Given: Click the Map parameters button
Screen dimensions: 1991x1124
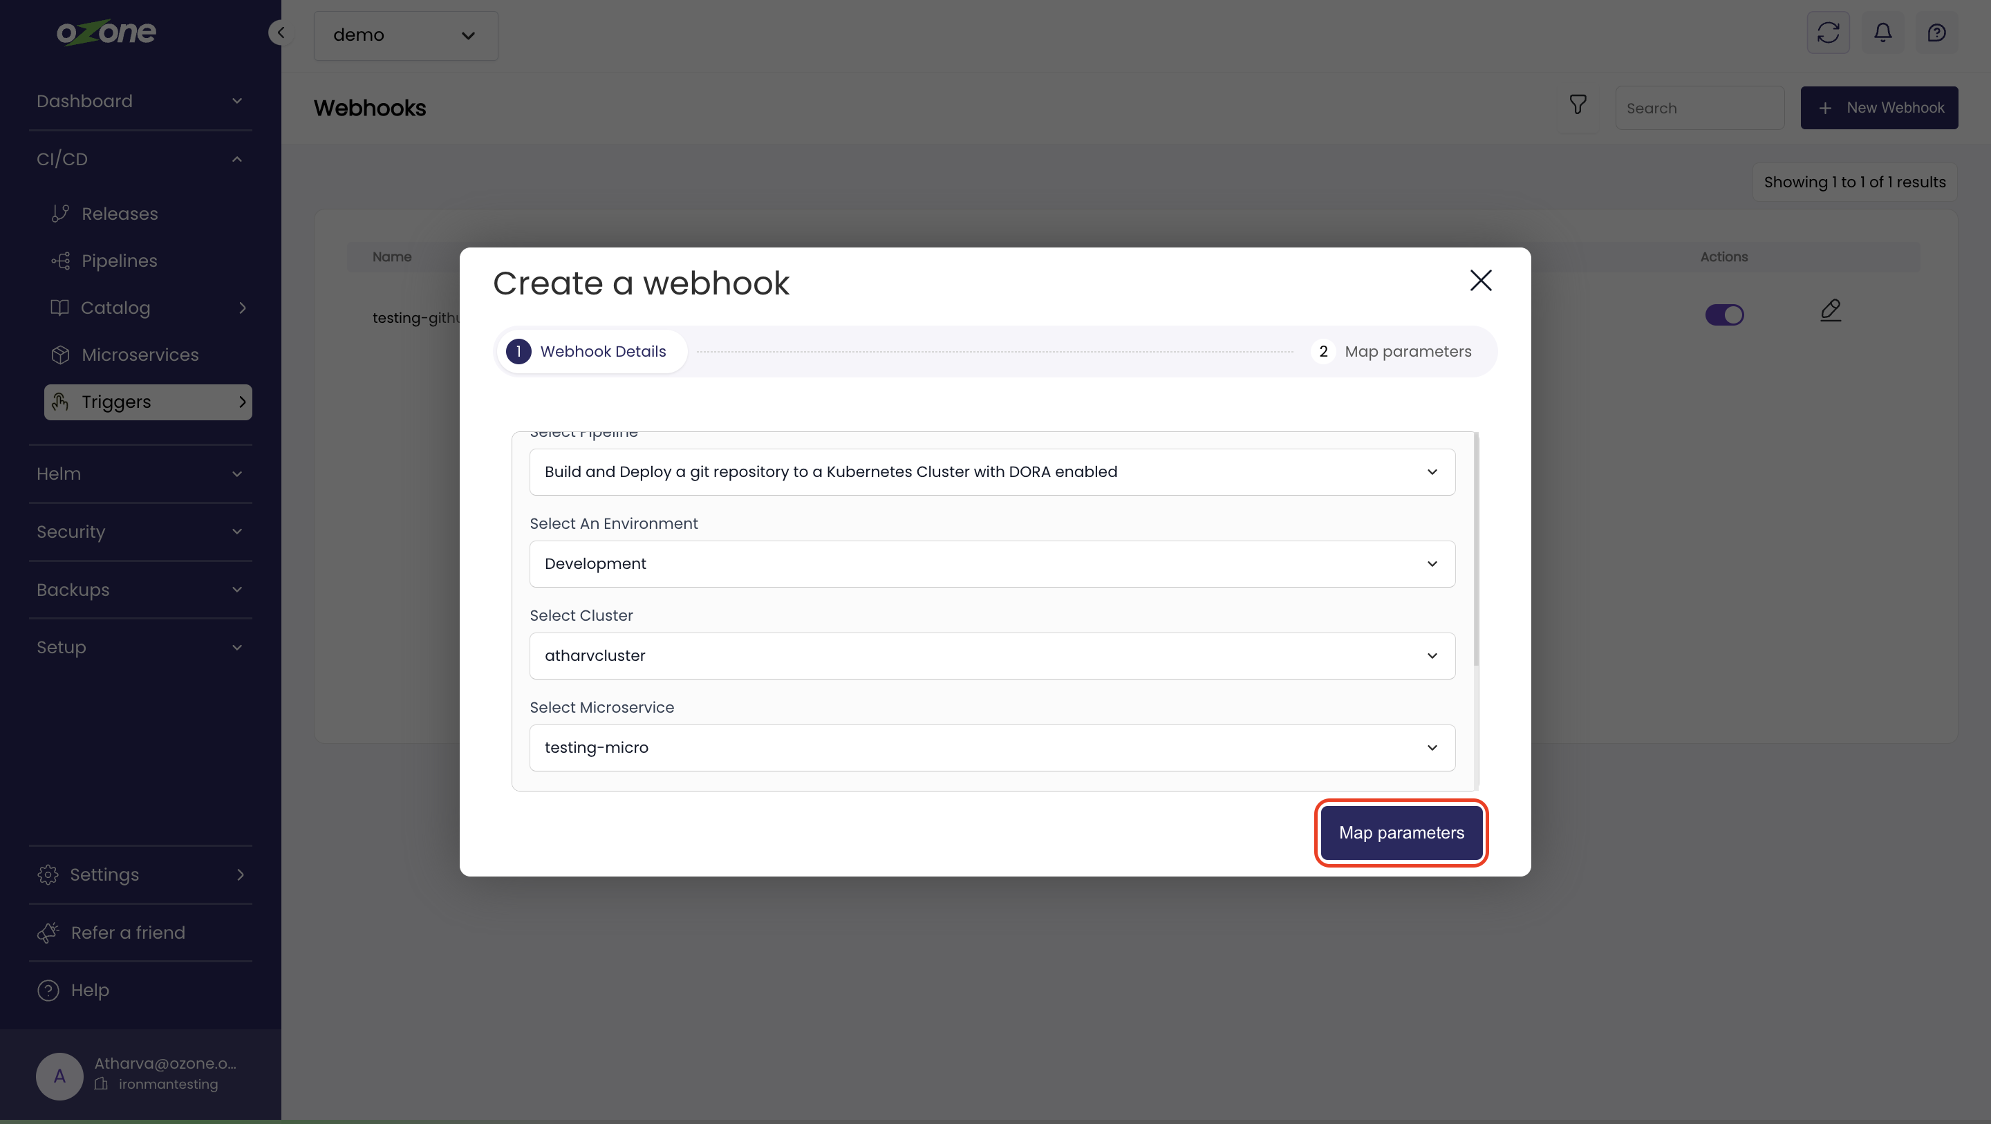Looking at the screenshot, I should [x=1401, y=832].
